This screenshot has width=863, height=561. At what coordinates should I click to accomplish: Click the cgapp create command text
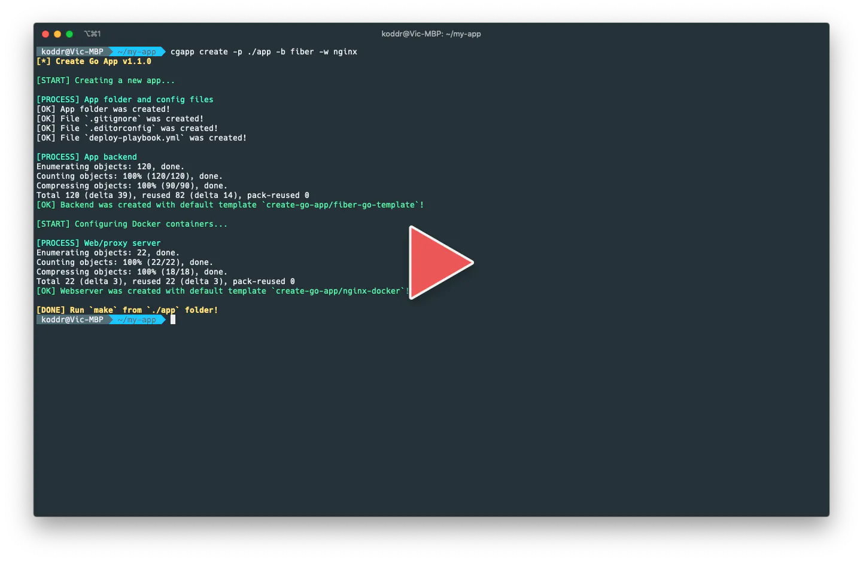pos(264,52)
